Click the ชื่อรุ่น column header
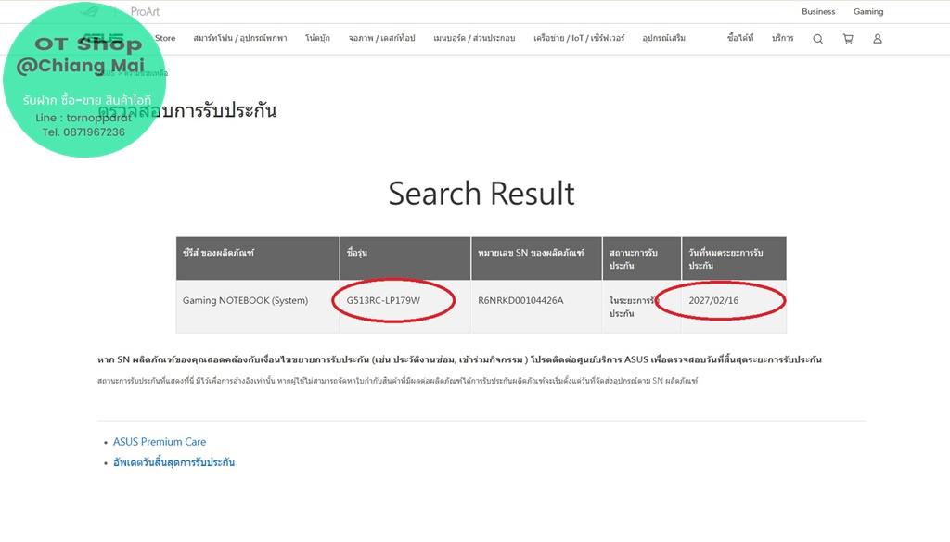 (x=404, y=258)
